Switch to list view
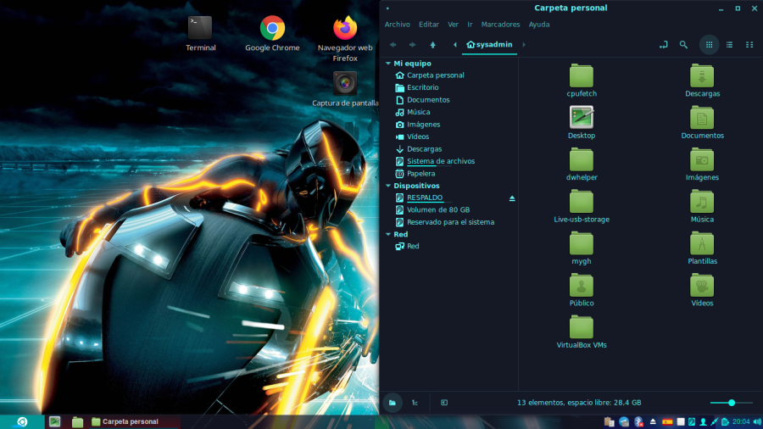This screenshot has height=429, width=763. (x=729, y=45)
